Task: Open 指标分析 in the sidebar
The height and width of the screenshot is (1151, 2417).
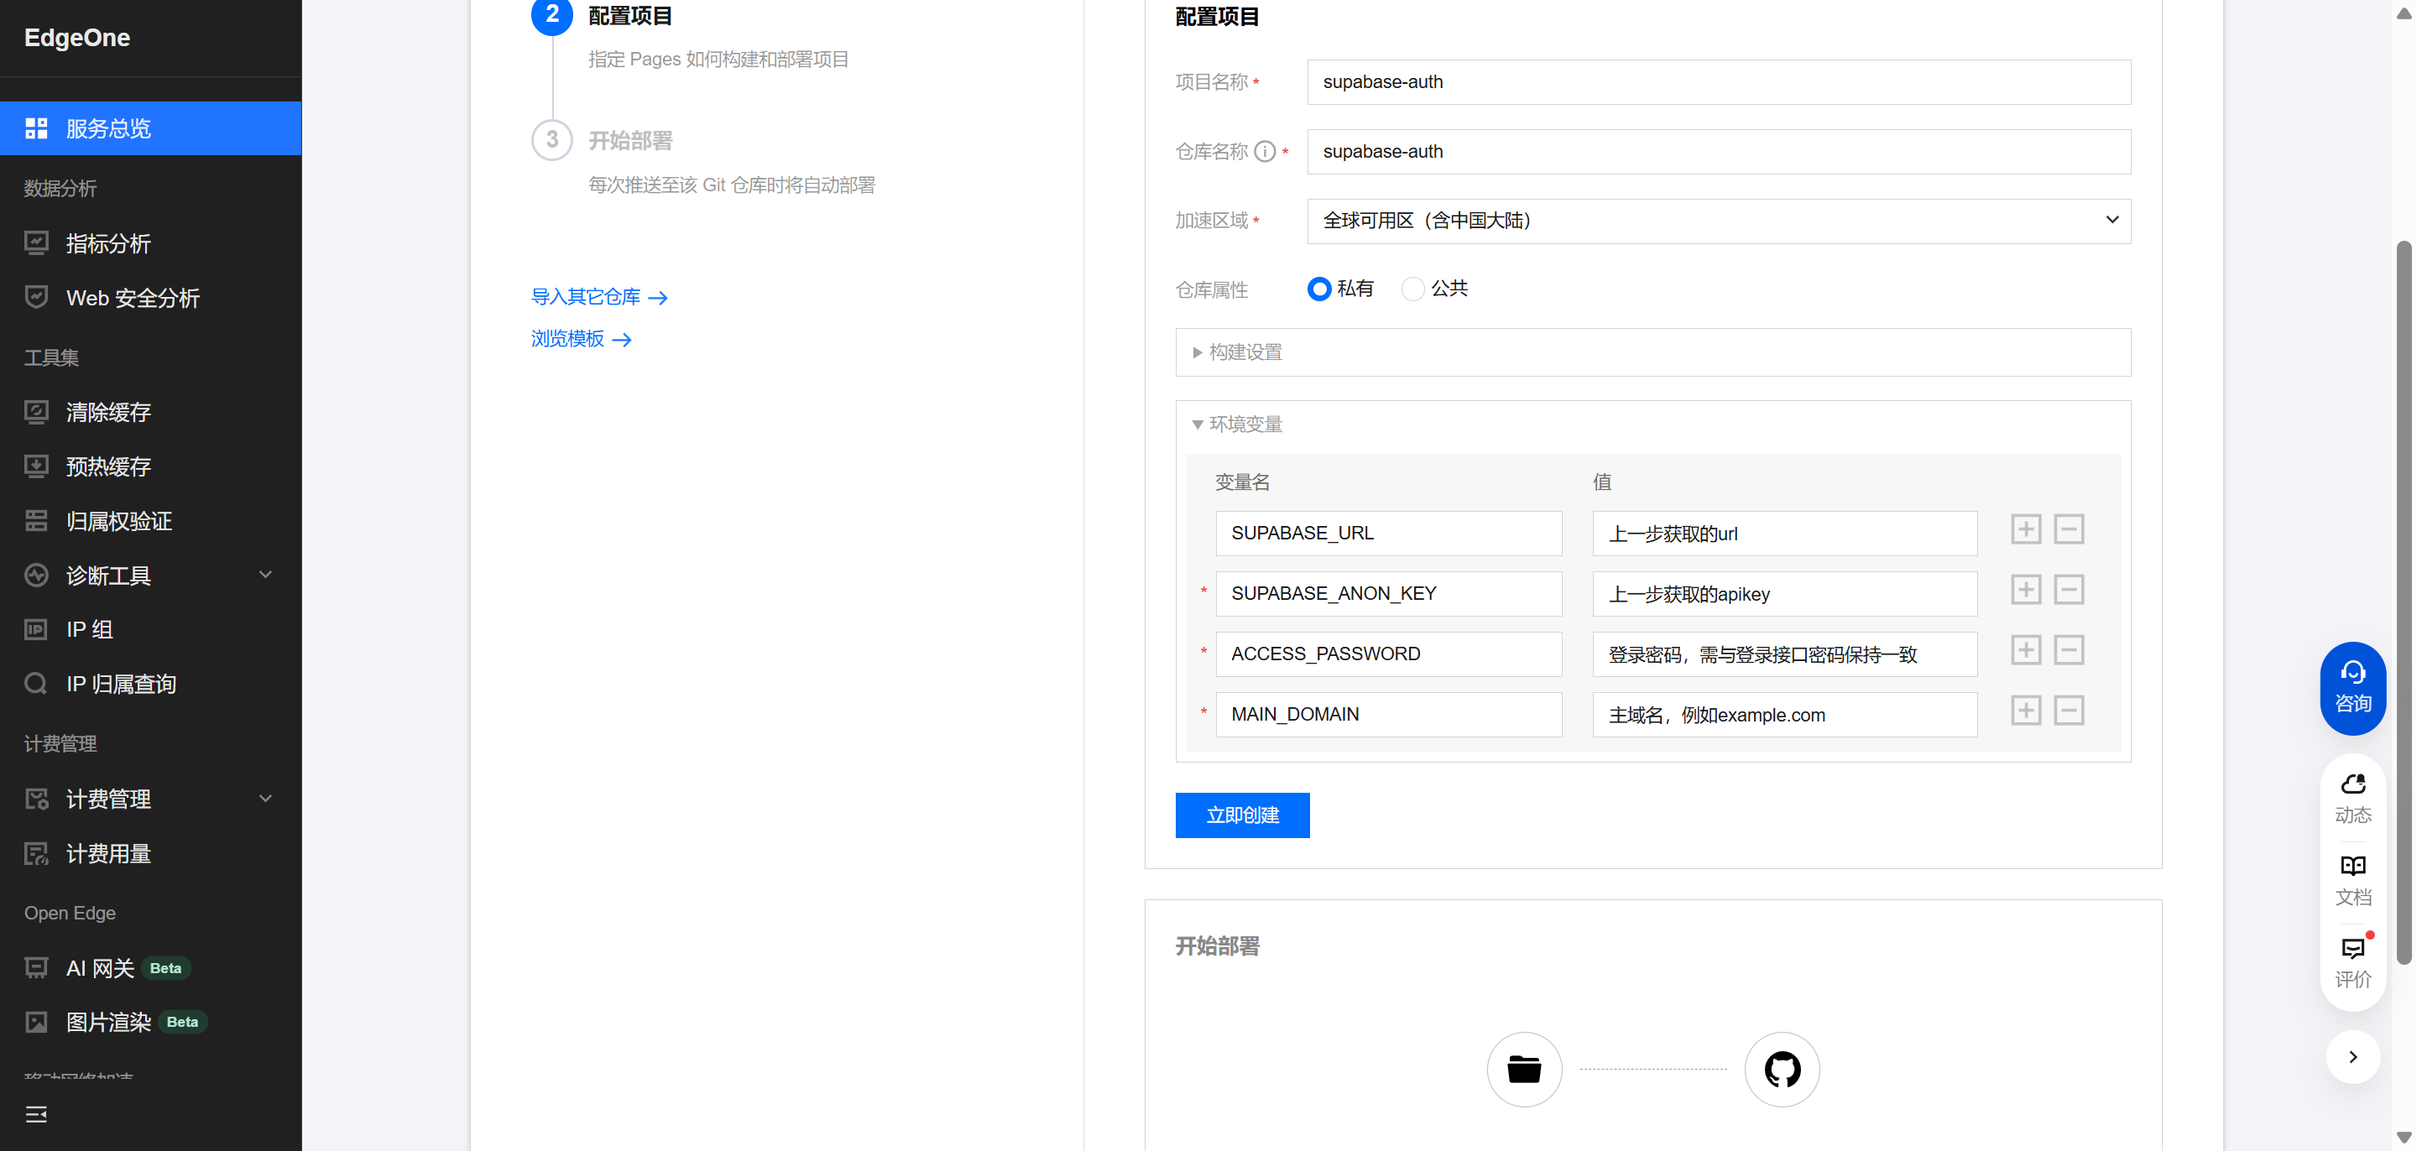Action: [108, 244]
